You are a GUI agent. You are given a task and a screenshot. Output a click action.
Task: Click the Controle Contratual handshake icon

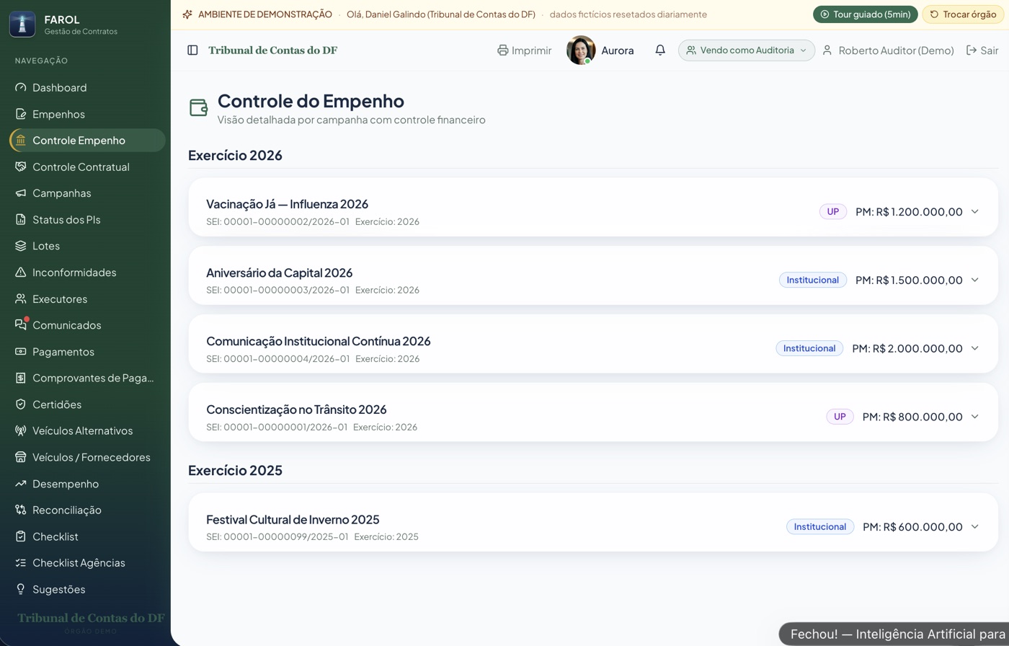tap(21, 167)
